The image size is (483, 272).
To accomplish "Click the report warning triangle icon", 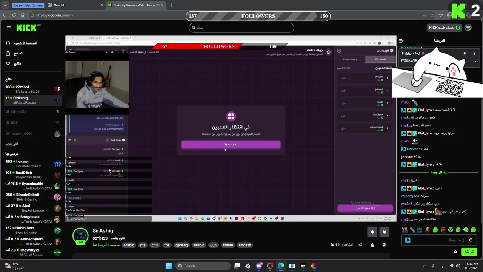I will 372,245.
